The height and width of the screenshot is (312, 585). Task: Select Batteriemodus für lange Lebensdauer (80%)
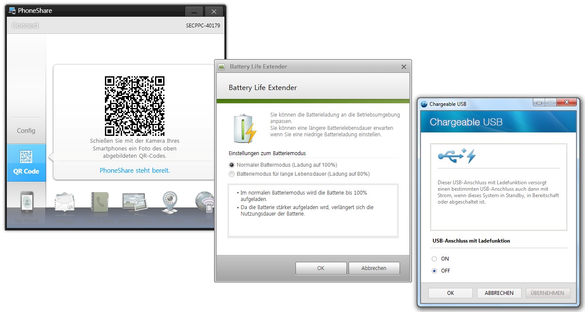(x=232, y=174)
